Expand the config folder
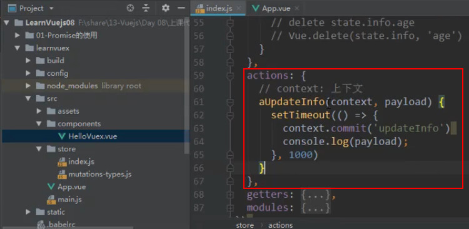 [x=28, y=73]
